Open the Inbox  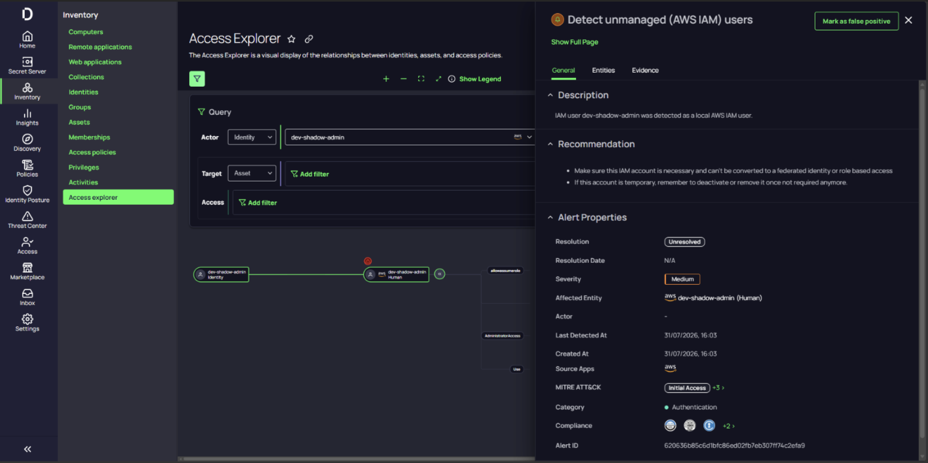(27, 297)
